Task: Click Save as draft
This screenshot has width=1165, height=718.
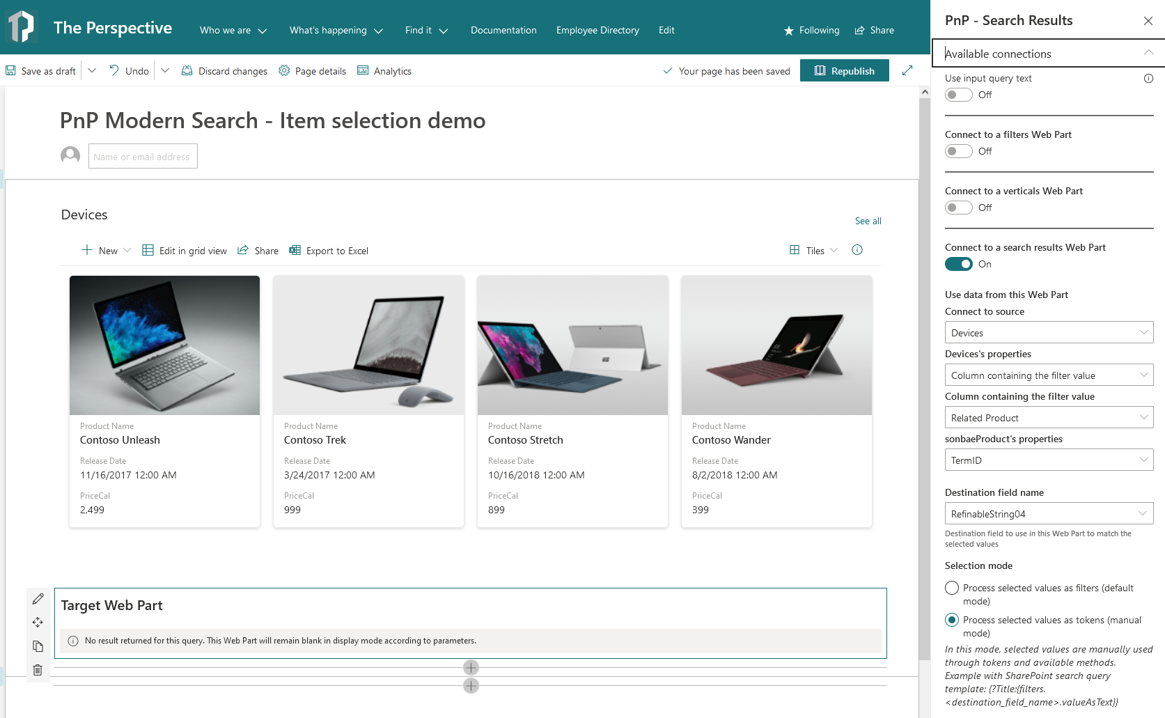Action: 41,71
